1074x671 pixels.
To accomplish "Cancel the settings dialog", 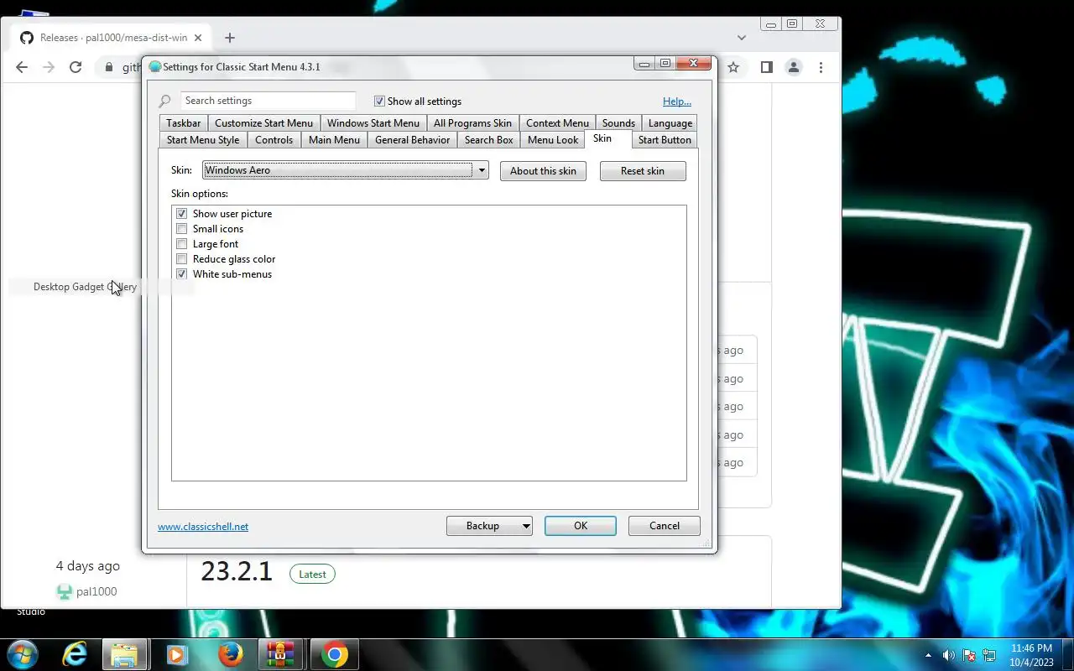I will click(x=665, y=526).
